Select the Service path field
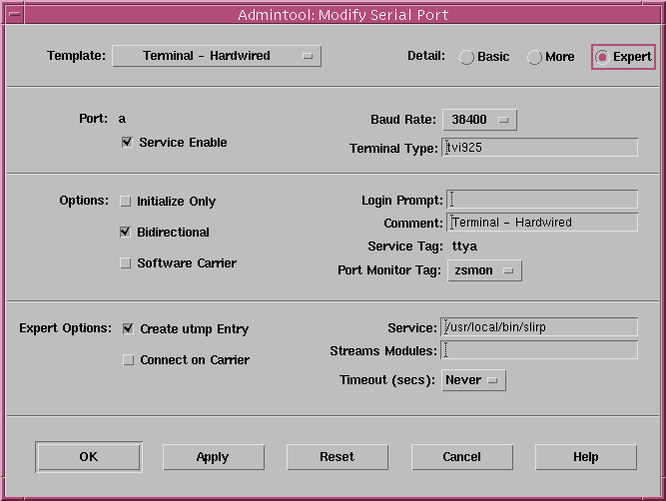The width and height of the screenshot is (666, 501). click(x=539, y=327)
